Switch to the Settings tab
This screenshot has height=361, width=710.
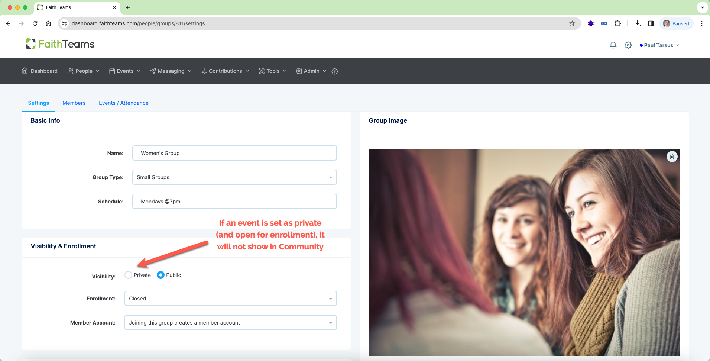(39, 103)
